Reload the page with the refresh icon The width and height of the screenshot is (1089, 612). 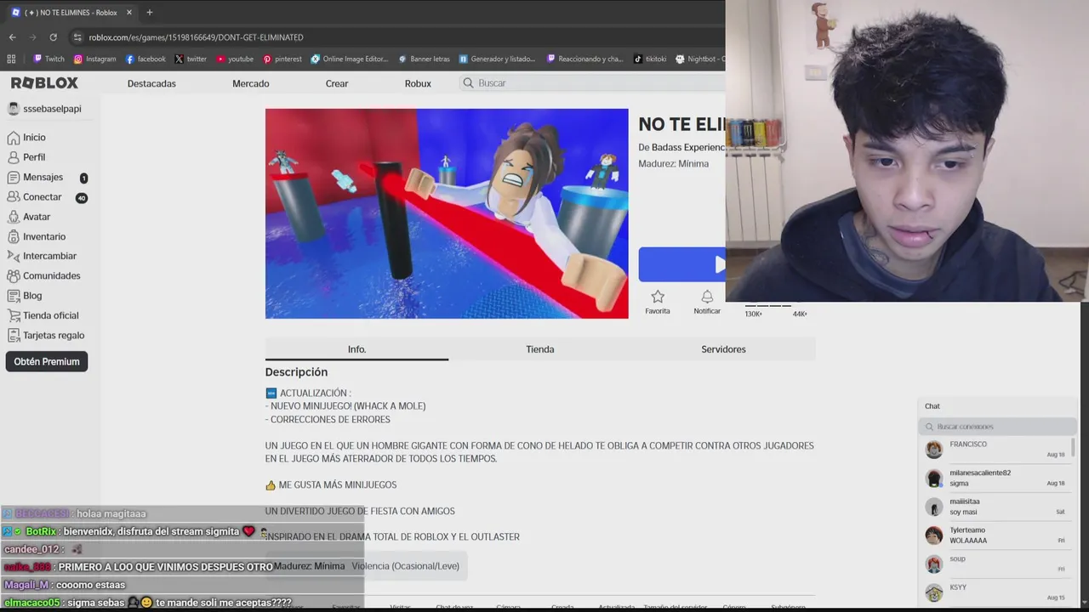pyautogui.click(x=53, y=37)
